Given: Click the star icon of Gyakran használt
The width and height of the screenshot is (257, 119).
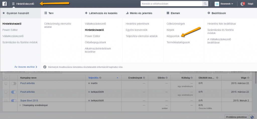Looking at the screenshot, I should [x=4, y=13].
